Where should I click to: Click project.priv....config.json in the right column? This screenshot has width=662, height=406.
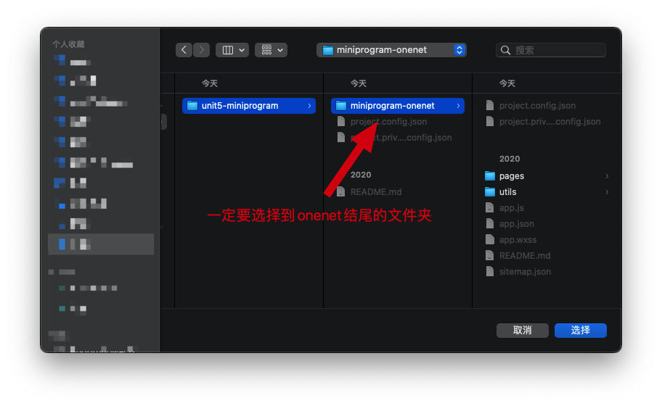click(549, 122)
